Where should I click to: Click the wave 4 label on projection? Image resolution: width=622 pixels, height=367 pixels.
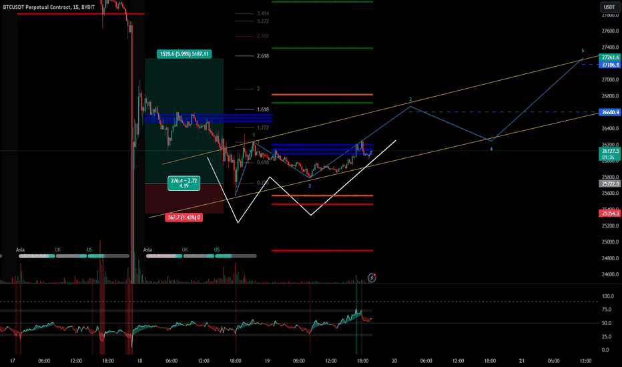click(491, 149)
